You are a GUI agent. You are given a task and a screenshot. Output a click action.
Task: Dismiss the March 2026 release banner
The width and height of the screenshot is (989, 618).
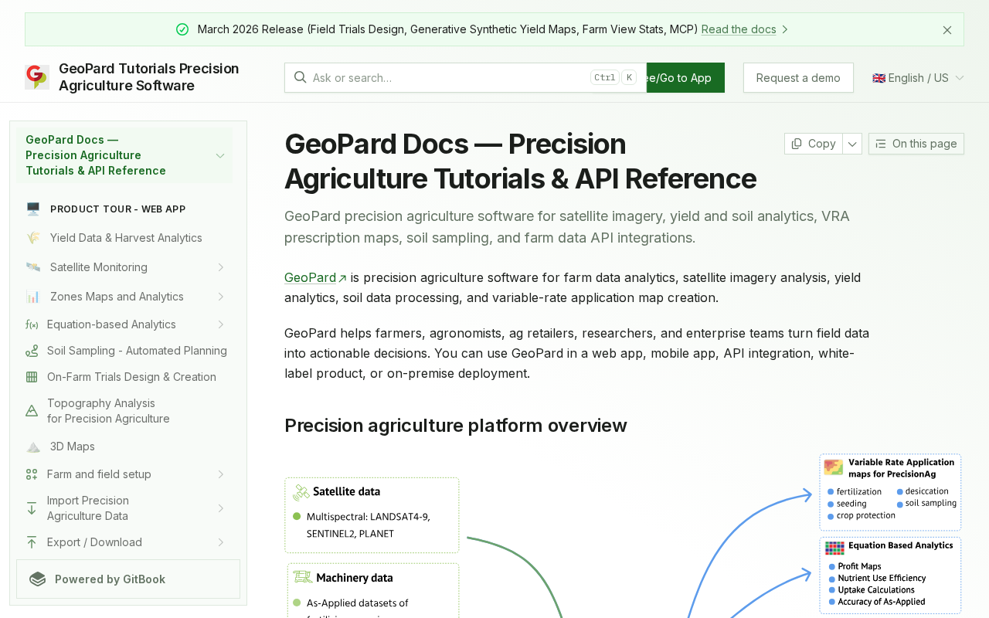947,30
